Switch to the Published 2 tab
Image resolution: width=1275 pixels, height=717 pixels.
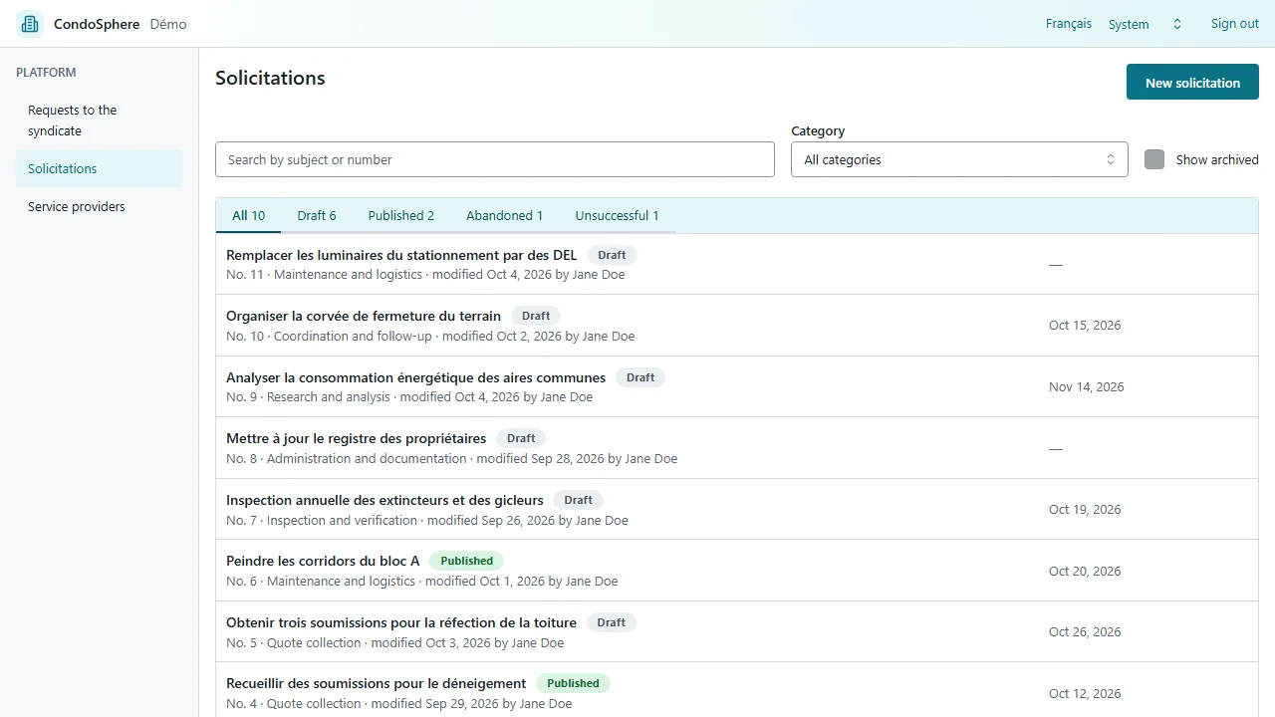pyautogui.click(x=401, y=215)
